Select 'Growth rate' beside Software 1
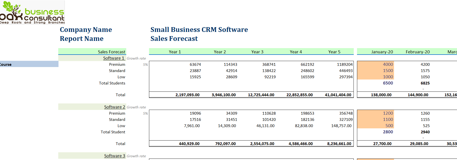Viewport: 457px width, 160px height. tap(136, 58)
